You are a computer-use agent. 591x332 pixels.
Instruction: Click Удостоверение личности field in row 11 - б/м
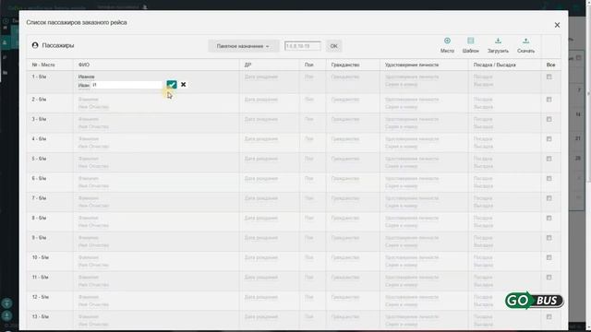412,278
